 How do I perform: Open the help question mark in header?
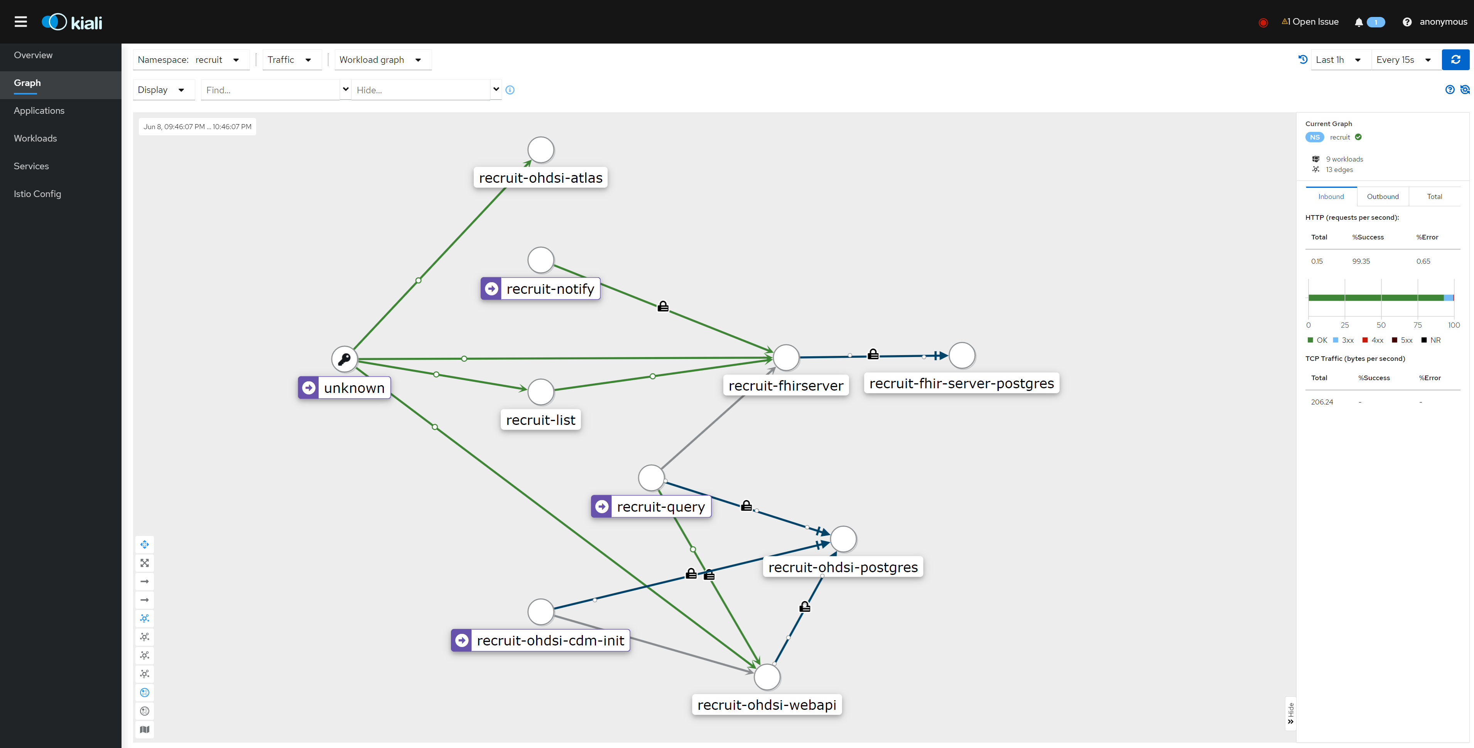pyautogui.click(x=1406, y=22)
